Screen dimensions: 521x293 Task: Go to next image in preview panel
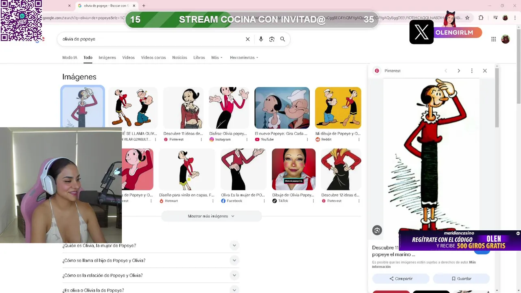459,71
